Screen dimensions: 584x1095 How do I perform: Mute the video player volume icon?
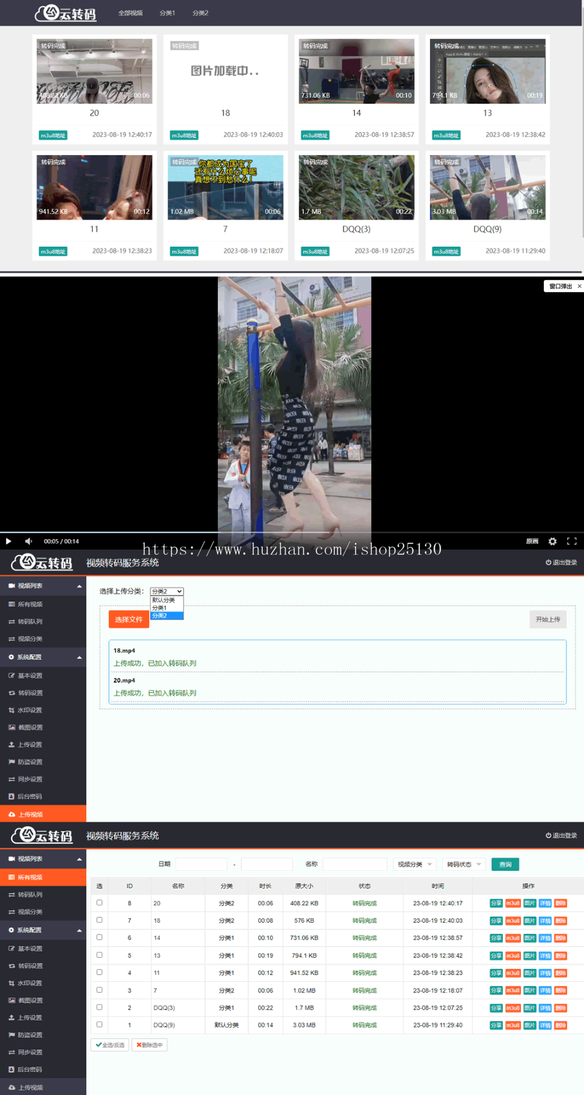point(29,541)
